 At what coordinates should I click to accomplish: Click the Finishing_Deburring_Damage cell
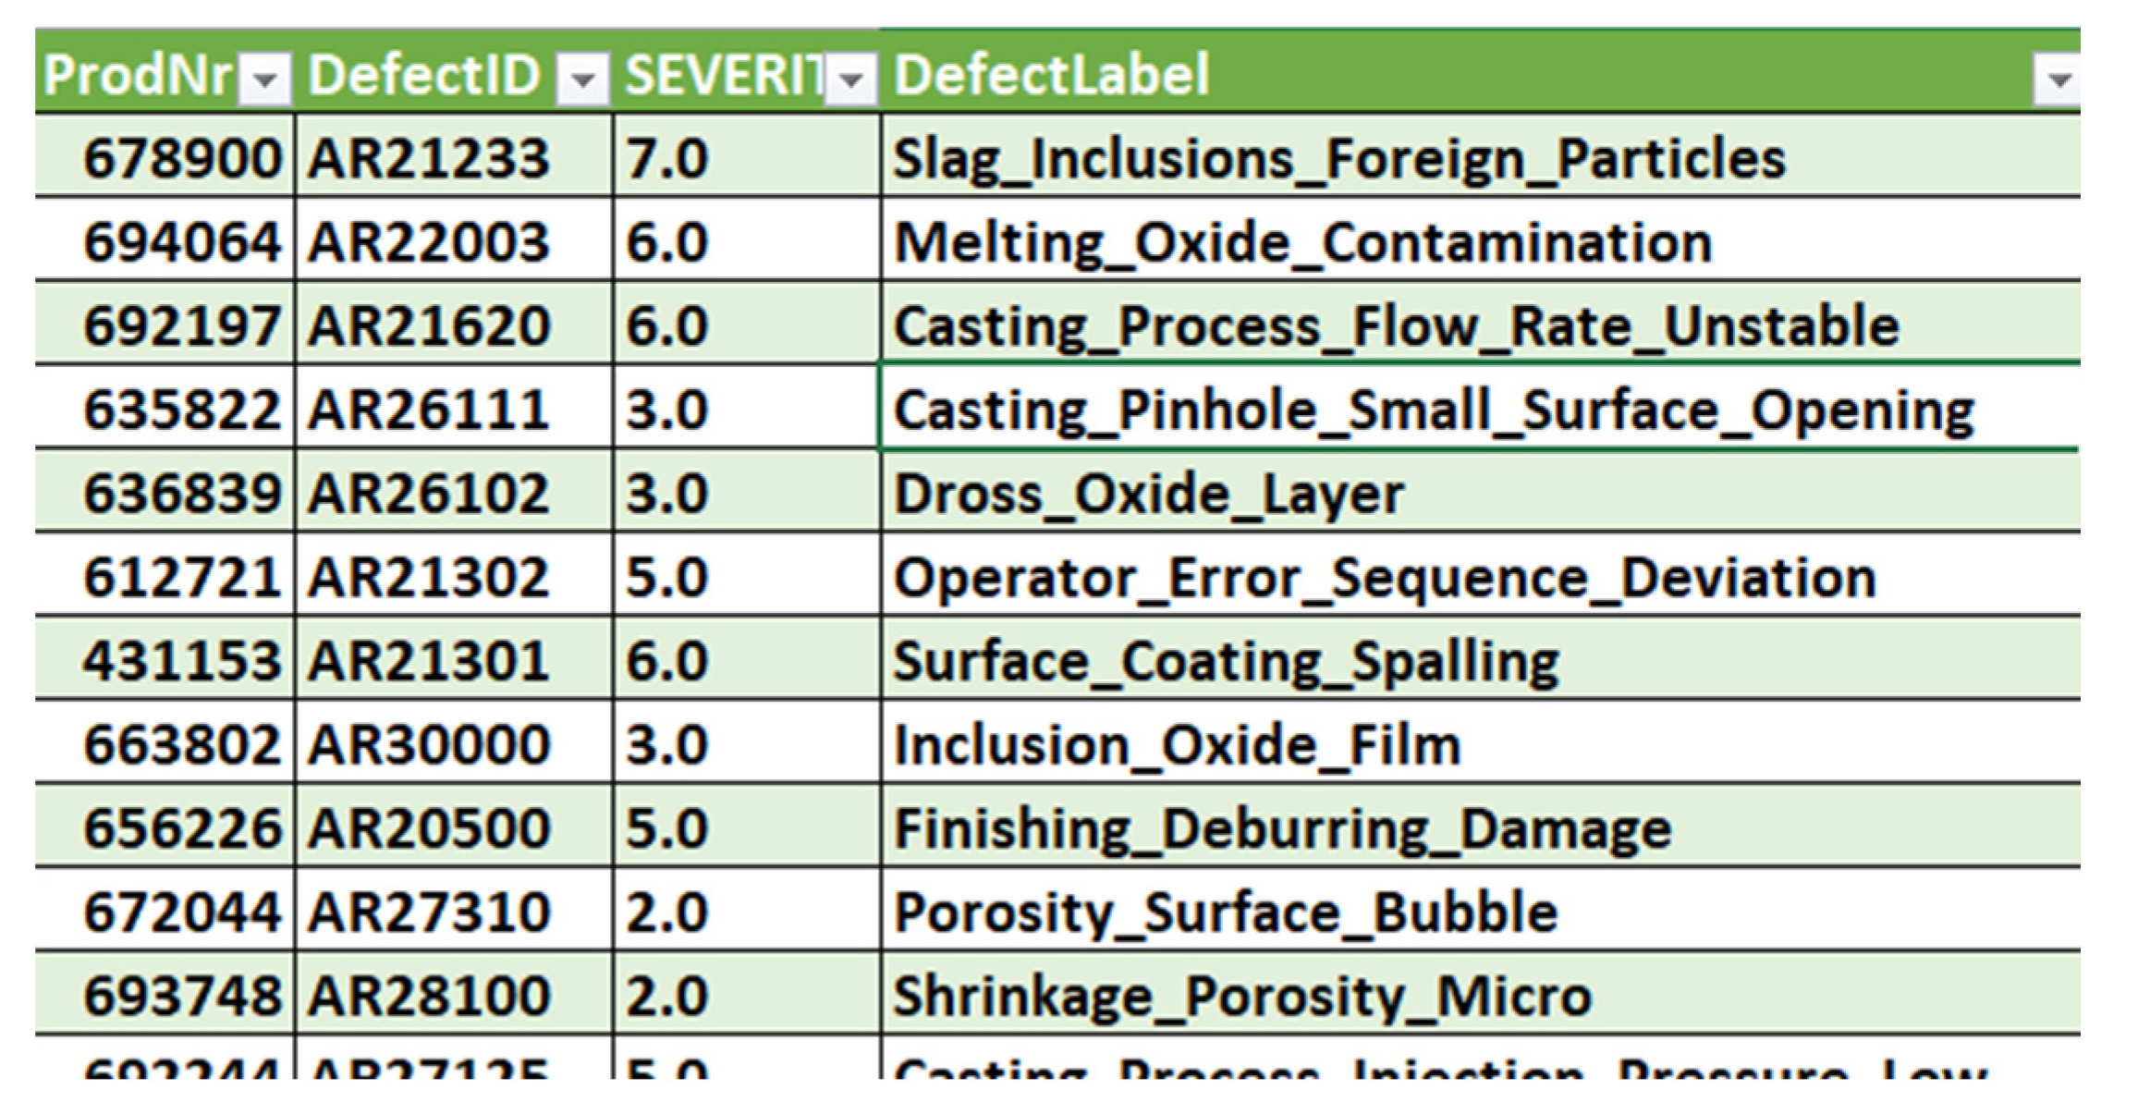[1480, 826]
